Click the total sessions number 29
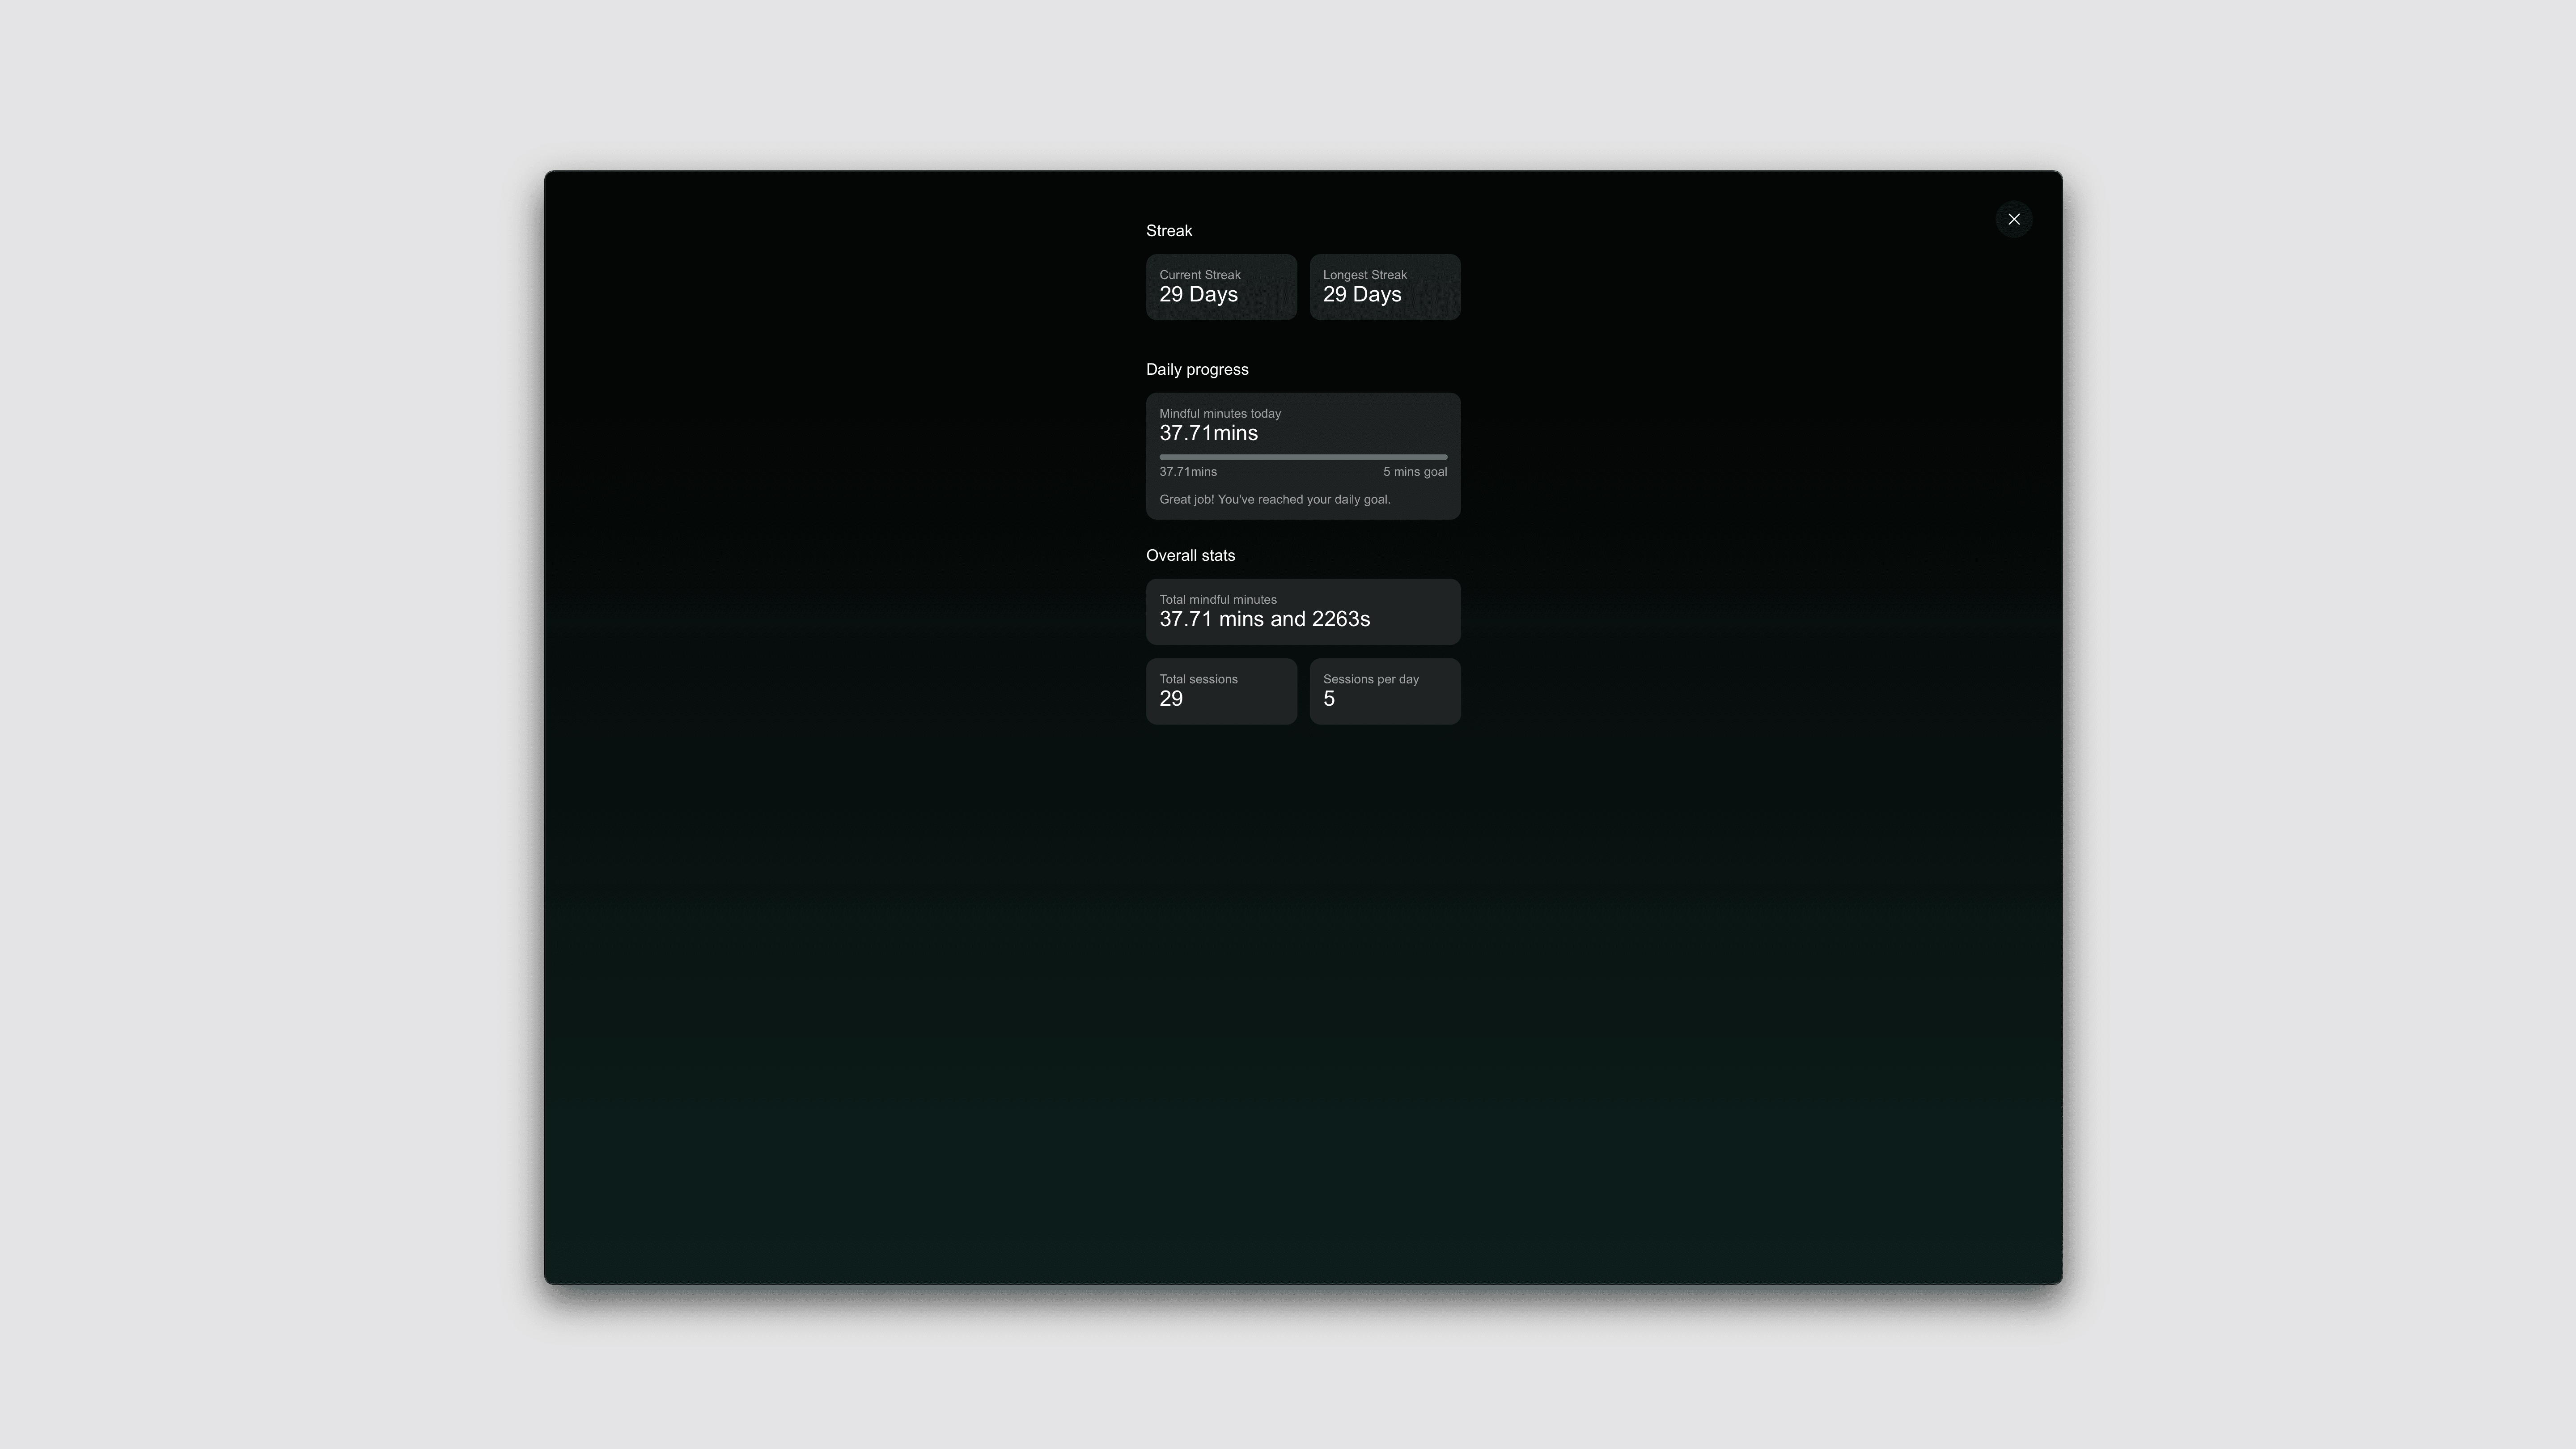The image size is (2576, 1449). tap(1170, 699)
